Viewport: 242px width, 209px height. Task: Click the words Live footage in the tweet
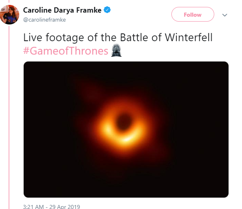click(x=53, y=37)
